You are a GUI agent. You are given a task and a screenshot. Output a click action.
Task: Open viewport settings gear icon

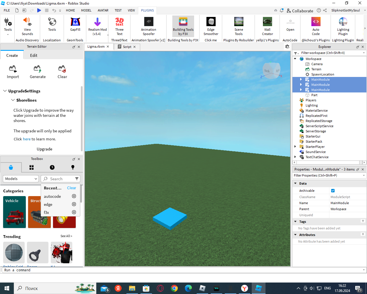287,47
